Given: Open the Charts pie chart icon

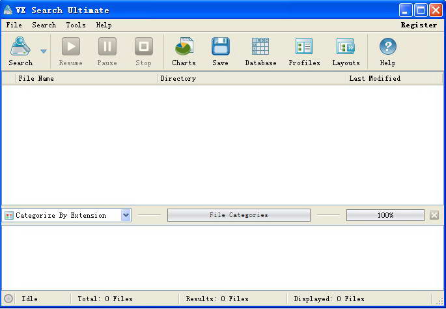Looking at the screenshot, I should (184, 46).
